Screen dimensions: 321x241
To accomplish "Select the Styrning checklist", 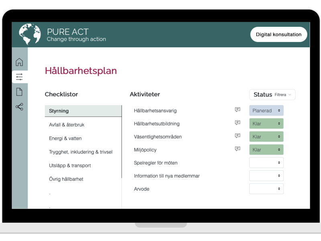I will tap(83, 111).
